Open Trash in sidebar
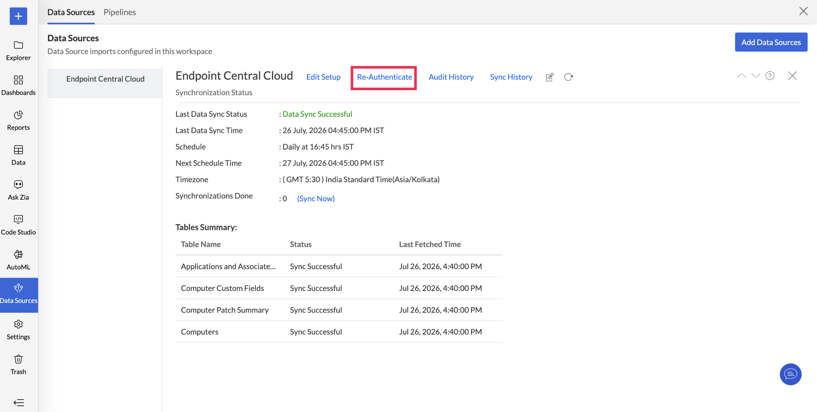The width and height of the screenshot is (817, 412). [x=18, y=365]
